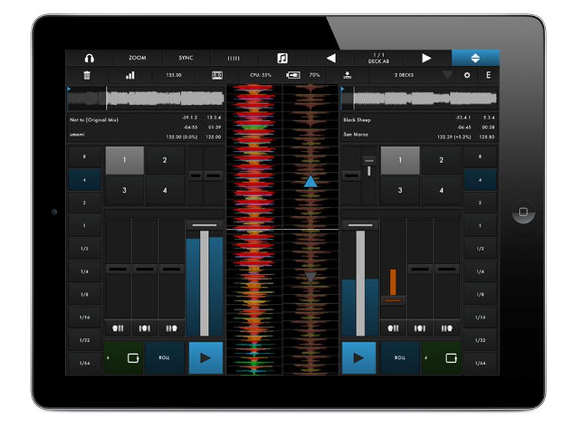Select hotcue pad 1 on the left deck
Viewport: 570px width, 428px height.
pyautogui.click(x=123, y=160)
